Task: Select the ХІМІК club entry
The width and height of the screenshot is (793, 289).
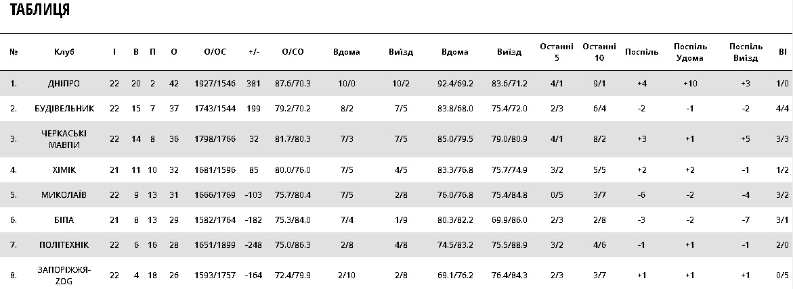Action: pos(64,169)
